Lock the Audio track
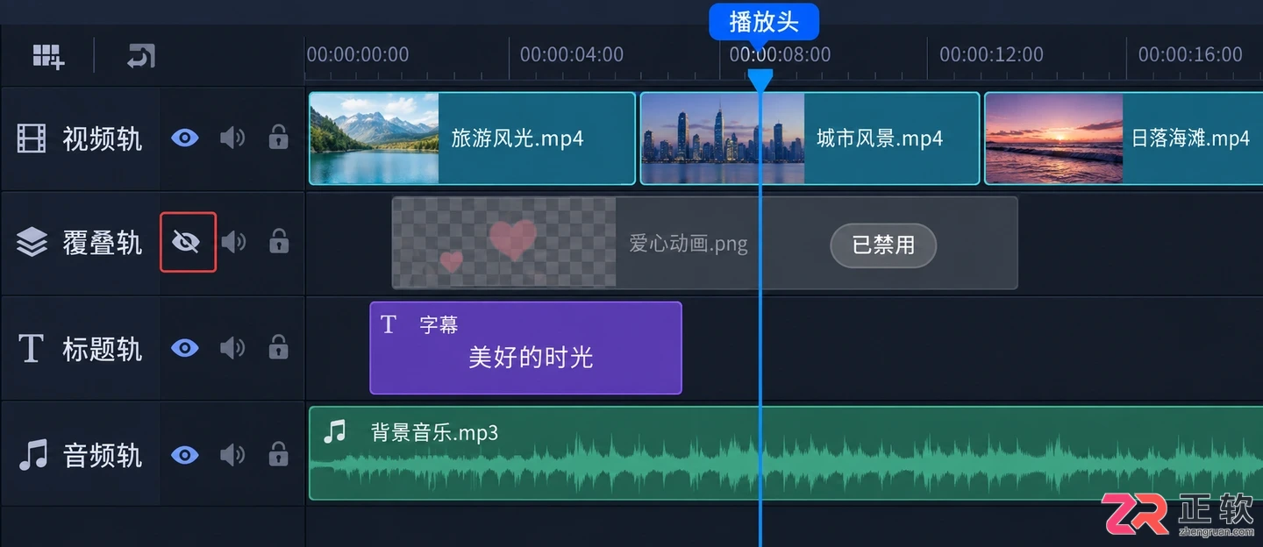Screen dimensions: 1263x547 tap(279, 453)
